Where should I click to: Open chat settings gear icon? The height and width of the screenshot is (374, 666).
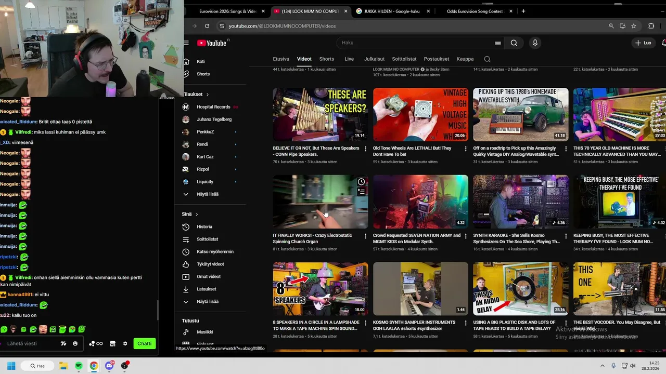click(125, 343)
